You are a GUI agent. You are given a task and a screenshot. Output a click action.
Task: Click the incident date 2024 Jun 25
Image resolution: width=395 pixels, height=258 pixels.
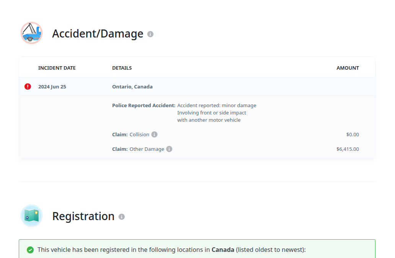[52, 87]
